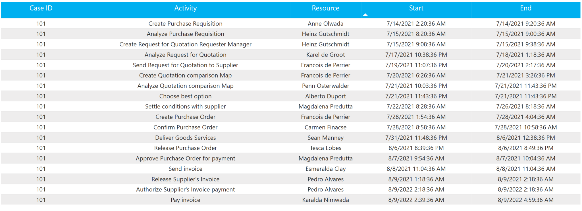582x211 pixels.
Task: Sort table by the End column header
Action: 525,8
